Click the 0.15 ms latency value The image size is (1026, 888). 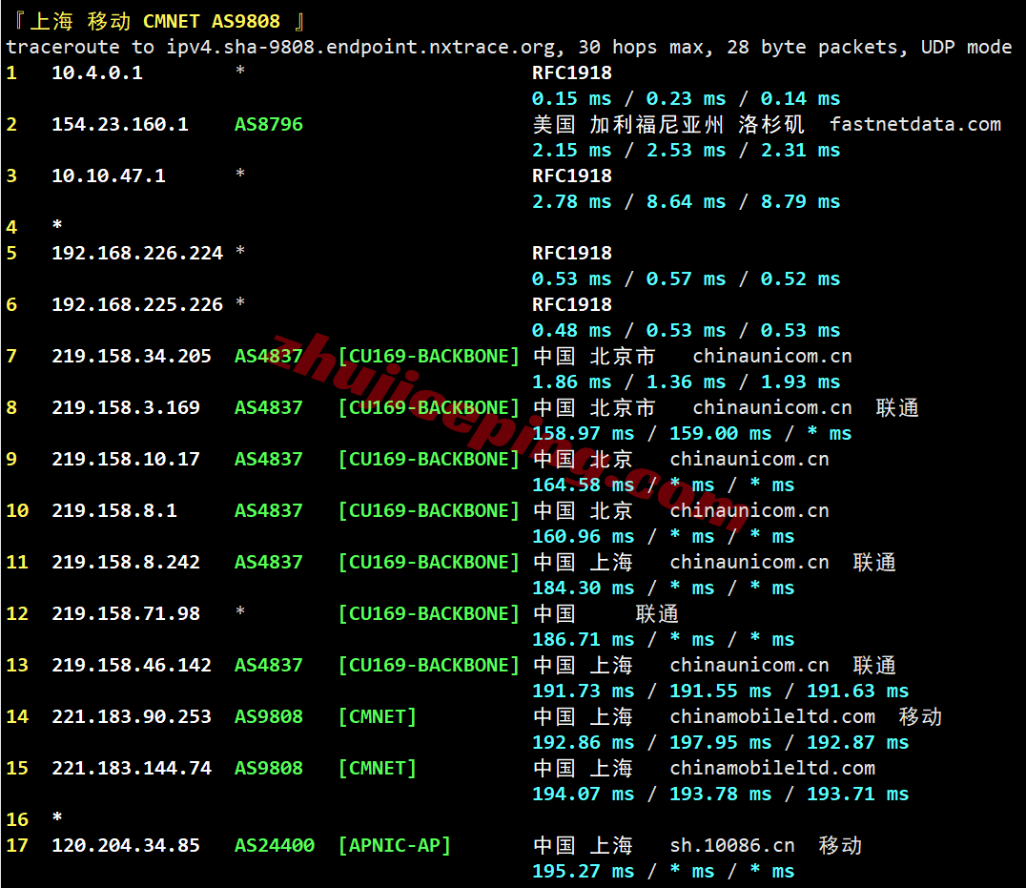(572, 99)
